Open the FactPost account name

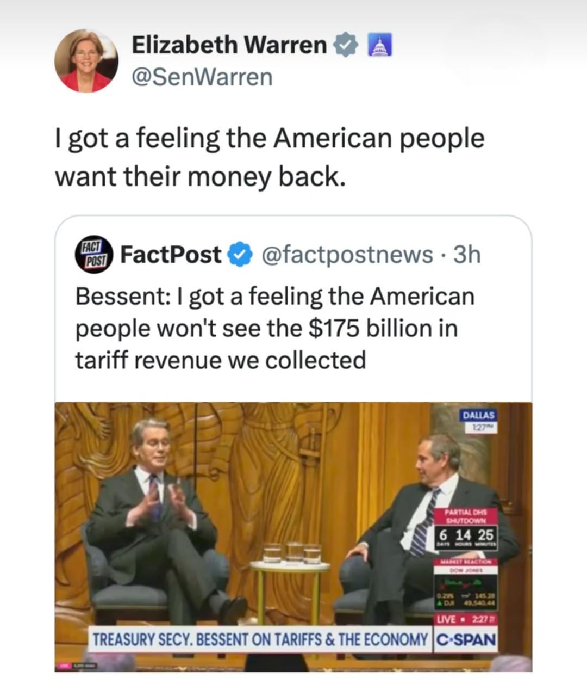pyautogui.click(x=171, y=255)
